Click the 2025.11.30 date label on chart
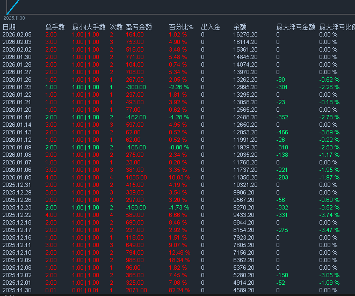 [15, 18]
